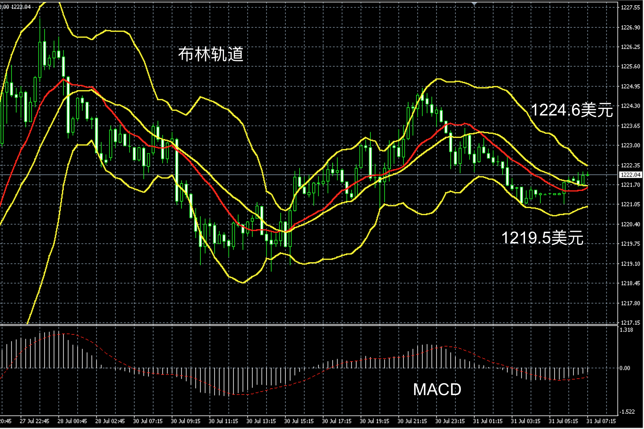Click the 布林轨道 text label
Image resolution: width=644 pixels, height=429 pixels.
coord(211,54)
